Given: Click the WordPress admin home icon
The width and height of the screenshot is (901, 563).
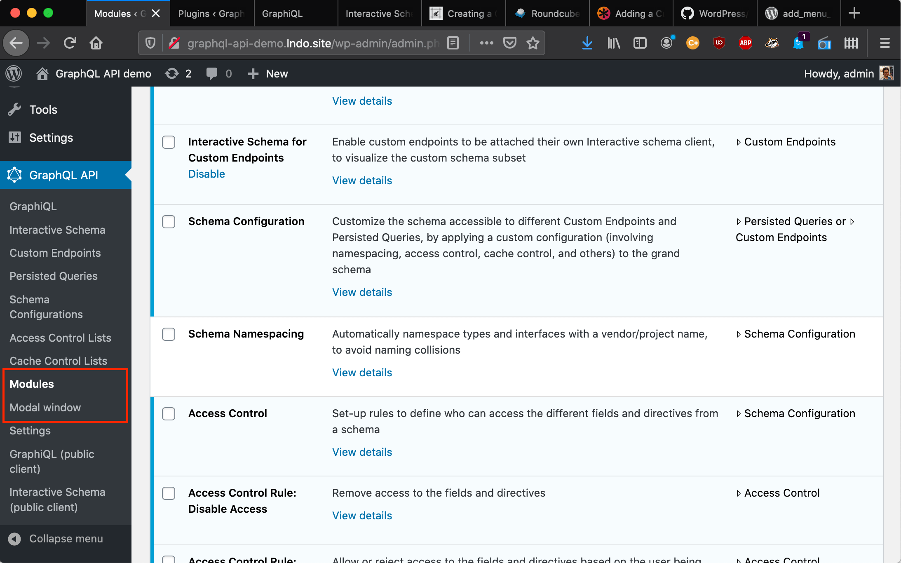Looking at the screenshot, I should (x=40, y=73).
